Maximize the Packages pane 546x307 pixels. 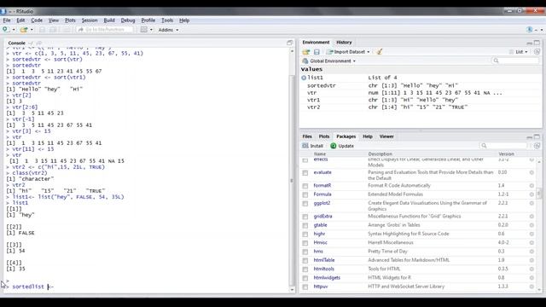(x=537, y=136)
